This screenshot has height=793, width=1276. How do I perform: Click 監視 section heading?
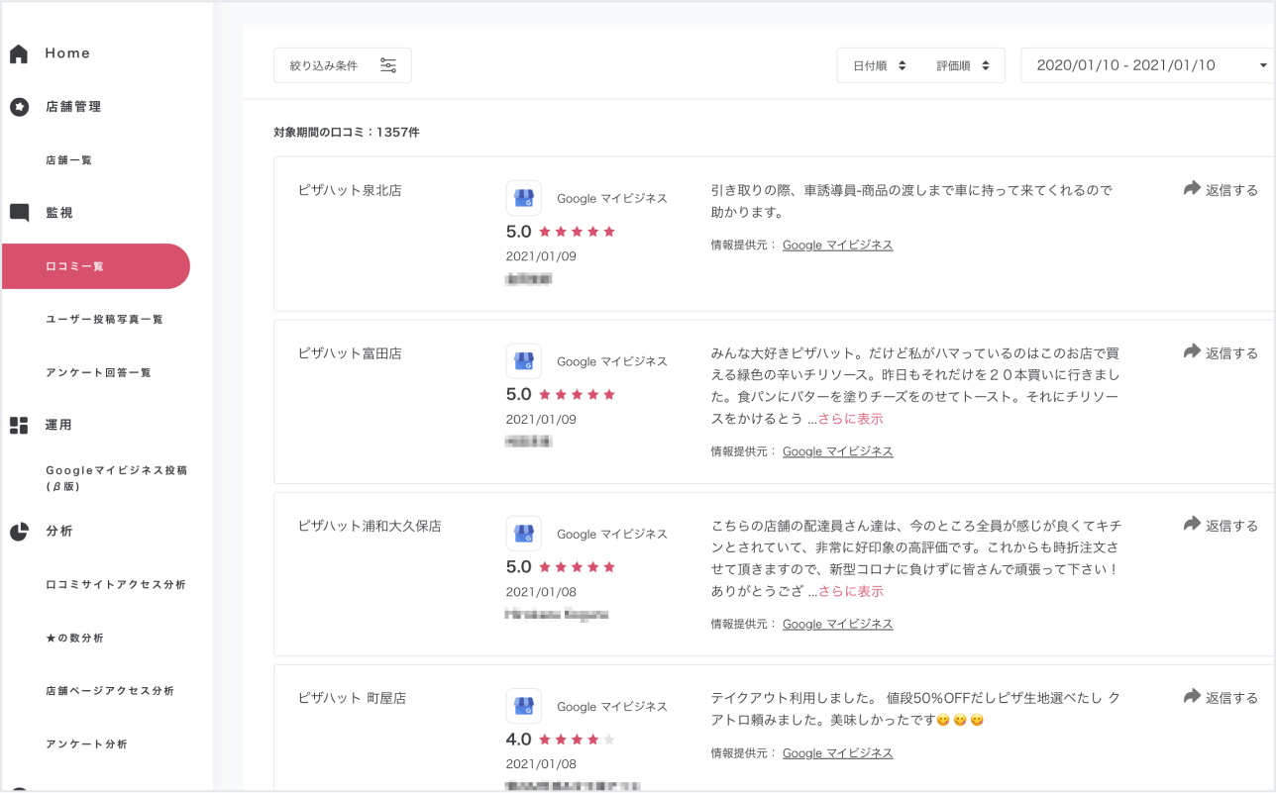click(x=59, y=213)
